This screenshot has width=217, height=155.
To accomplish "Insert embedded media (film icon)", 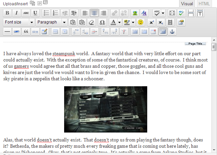I will click(170, 22).
